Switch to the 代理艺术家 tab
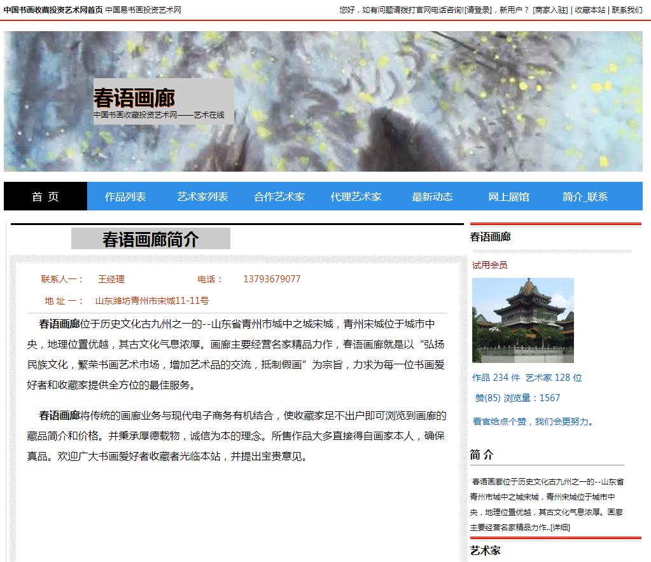 click(356, 196)
